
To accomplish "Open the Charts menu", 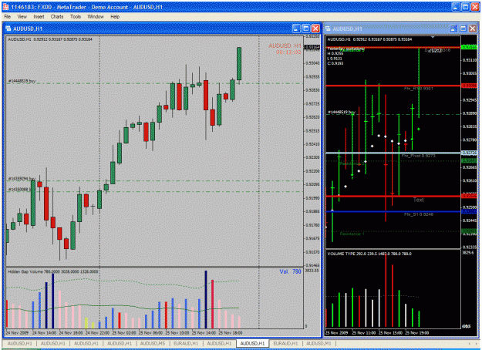I will click(x=57, y=17).
